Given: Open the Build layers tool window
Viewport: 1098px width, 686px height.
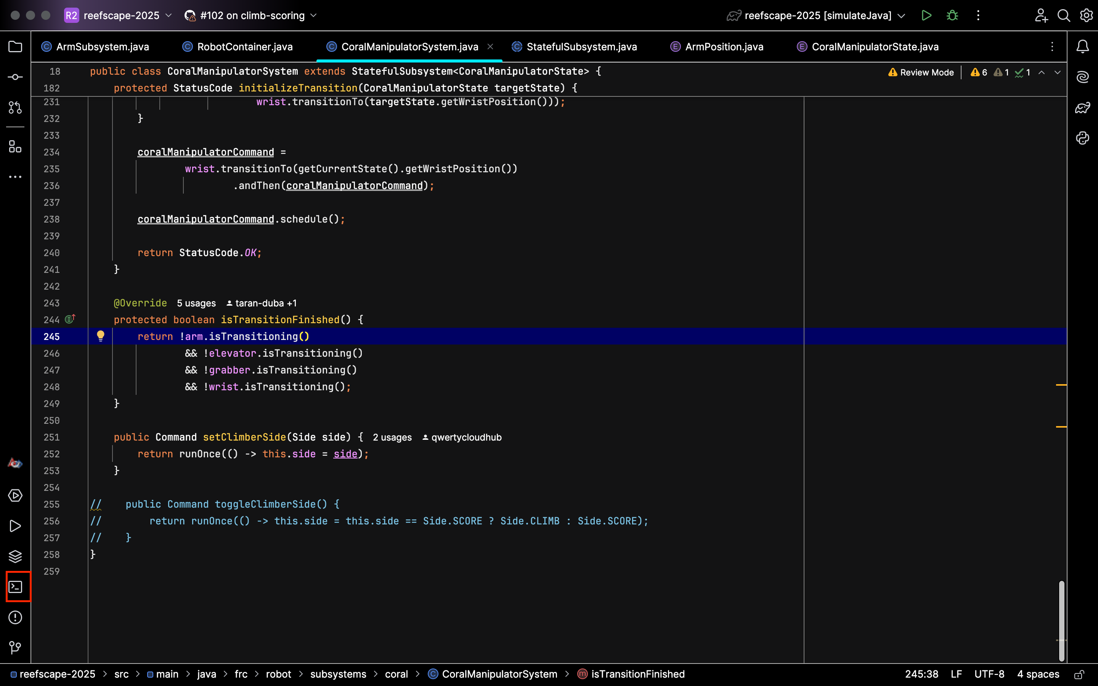Looking at the screenshot, I should pos(15,556).
